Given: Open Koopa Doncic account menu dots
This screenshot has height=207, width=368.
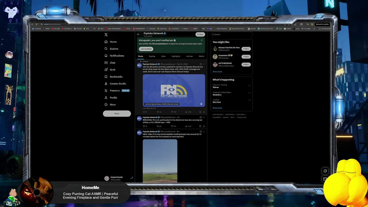Looking at the screenshot, I should [x=131, y=178].
